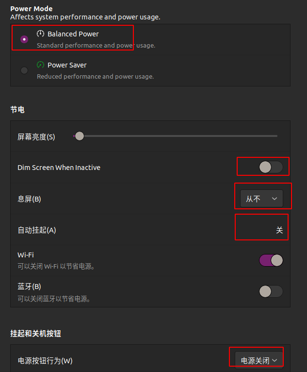Click the 自动挂起(A) row label
307x372 pixels.
[x=37, y=230]
